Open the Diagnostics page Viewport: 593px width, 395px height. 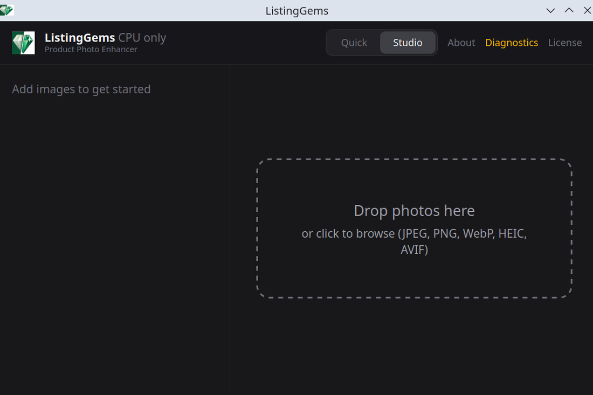coord(511,43)
